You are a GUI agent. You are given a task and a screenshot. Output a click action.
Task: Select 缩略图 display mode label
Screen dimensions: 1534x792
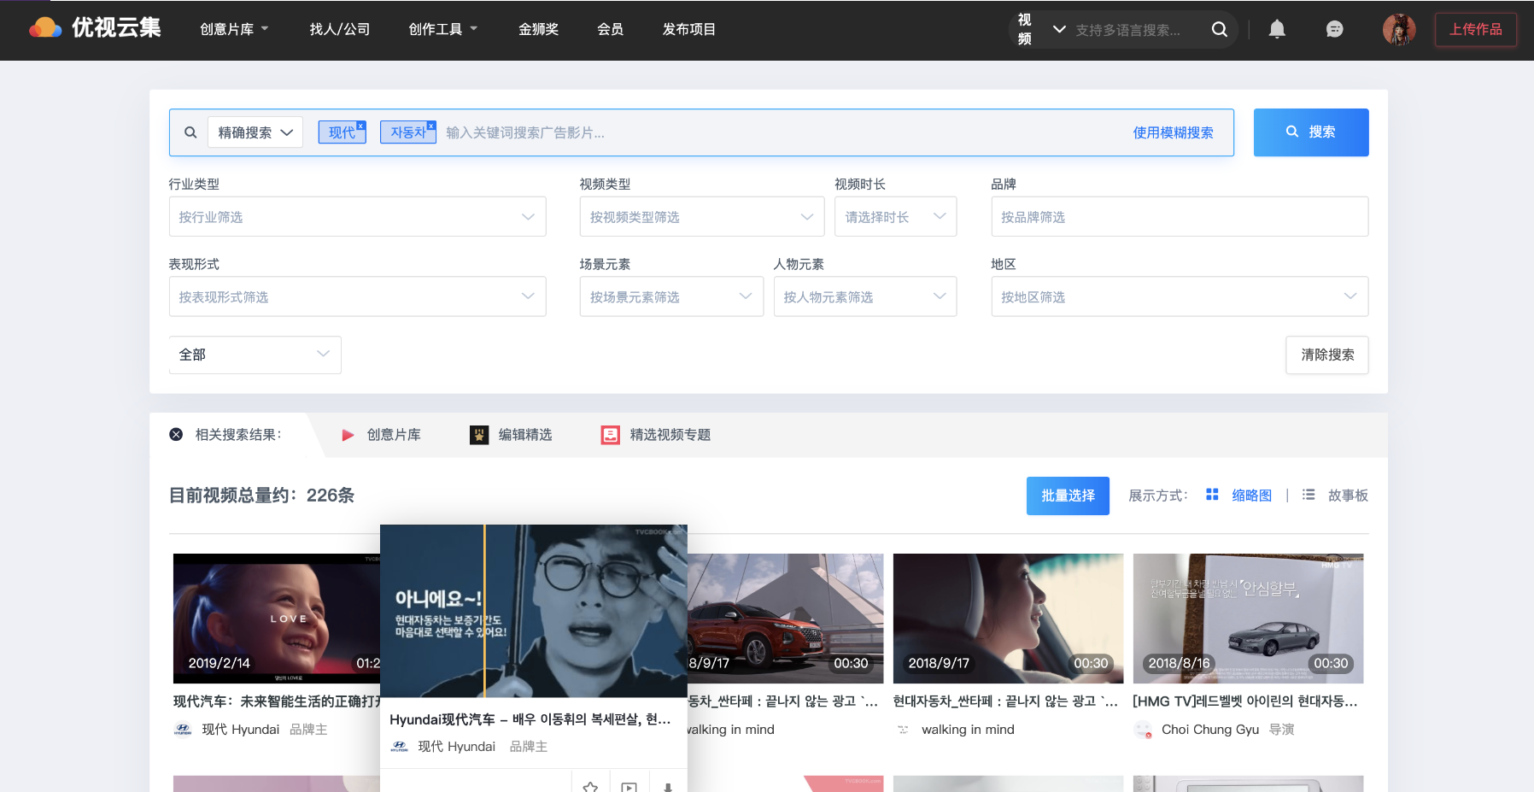(x=1251, y=496)
